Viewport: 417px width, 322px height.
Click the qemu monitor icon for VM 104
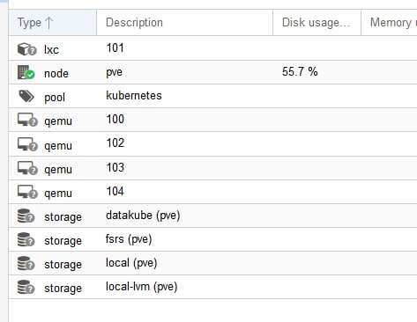coord(27,192)
